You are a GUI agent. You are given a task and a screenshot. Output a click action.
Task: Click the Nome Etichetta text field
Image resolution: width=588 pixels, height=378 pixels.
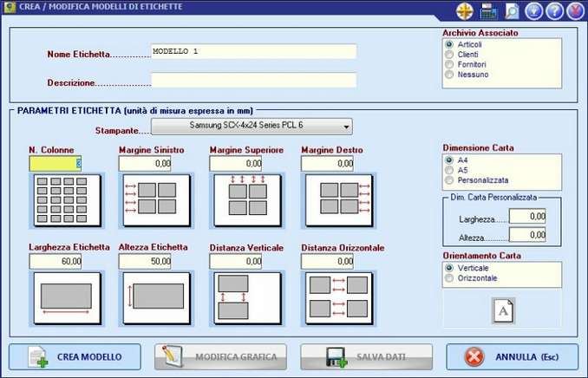[x=253, y=51]
